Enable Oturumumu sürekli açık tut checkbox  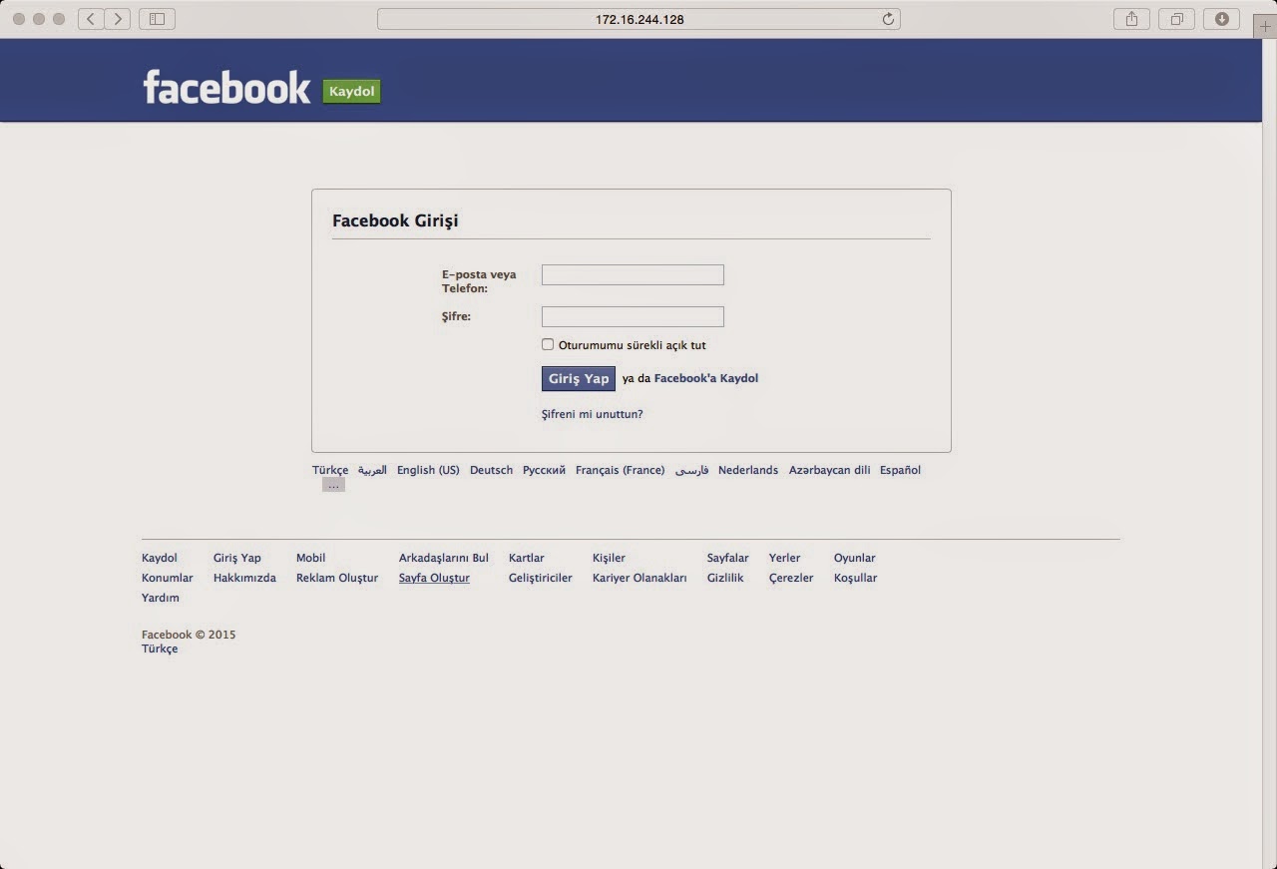tap(548, 344)
